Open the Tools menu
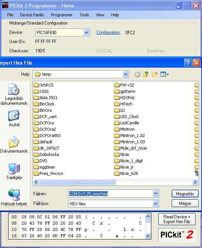This screenshot has height=248, width=202. (84, 15)
